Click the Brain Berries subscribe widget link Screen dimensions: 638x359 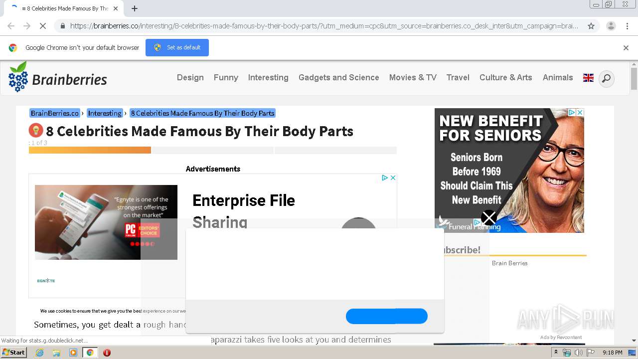pos(509,263)
